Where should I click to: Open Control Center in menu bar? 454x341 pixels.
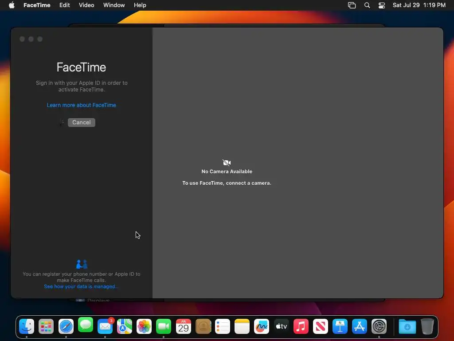(x=382, y=5)
